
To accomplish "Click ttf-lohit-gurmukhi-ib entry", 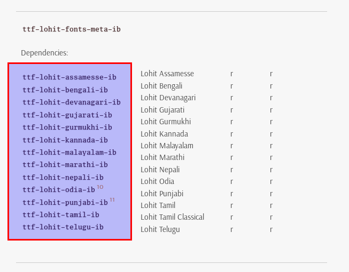I will pos(67,127).
